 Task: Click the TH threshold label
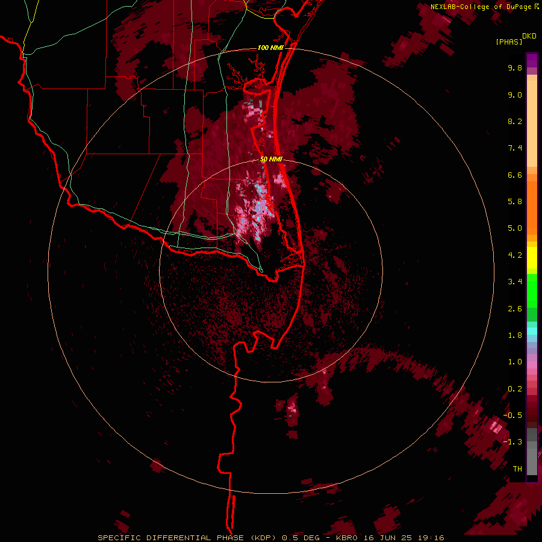pos(517,469)
